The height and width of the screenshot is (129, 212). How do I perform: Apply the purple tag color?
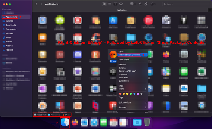[x=138, y=94]
